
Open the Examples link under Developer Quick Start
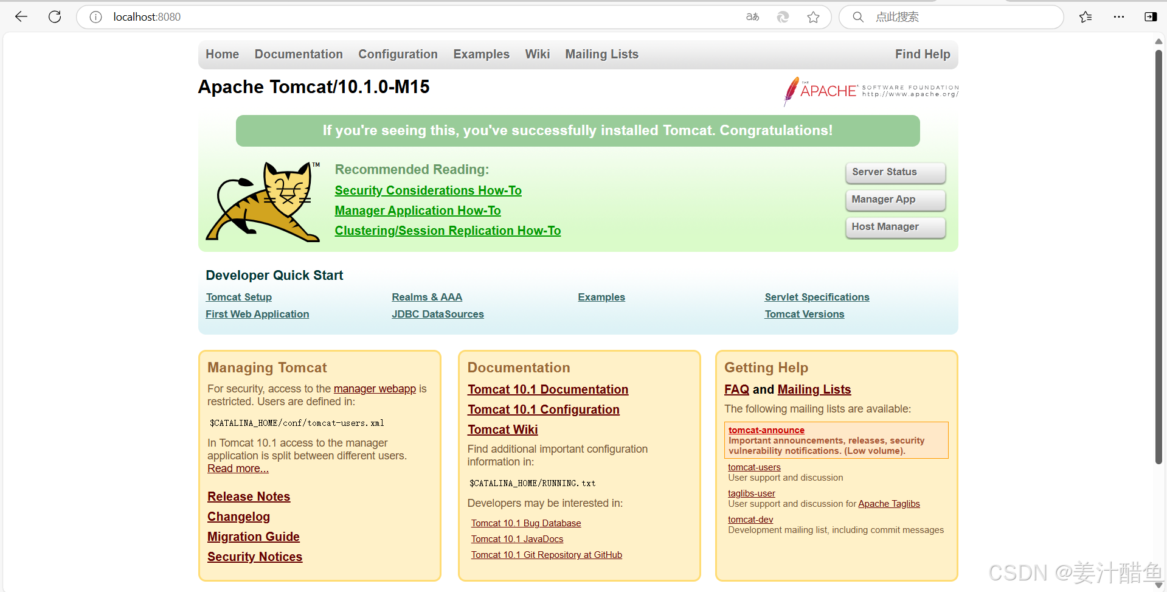pyautogui.click(x=601, y=297)
